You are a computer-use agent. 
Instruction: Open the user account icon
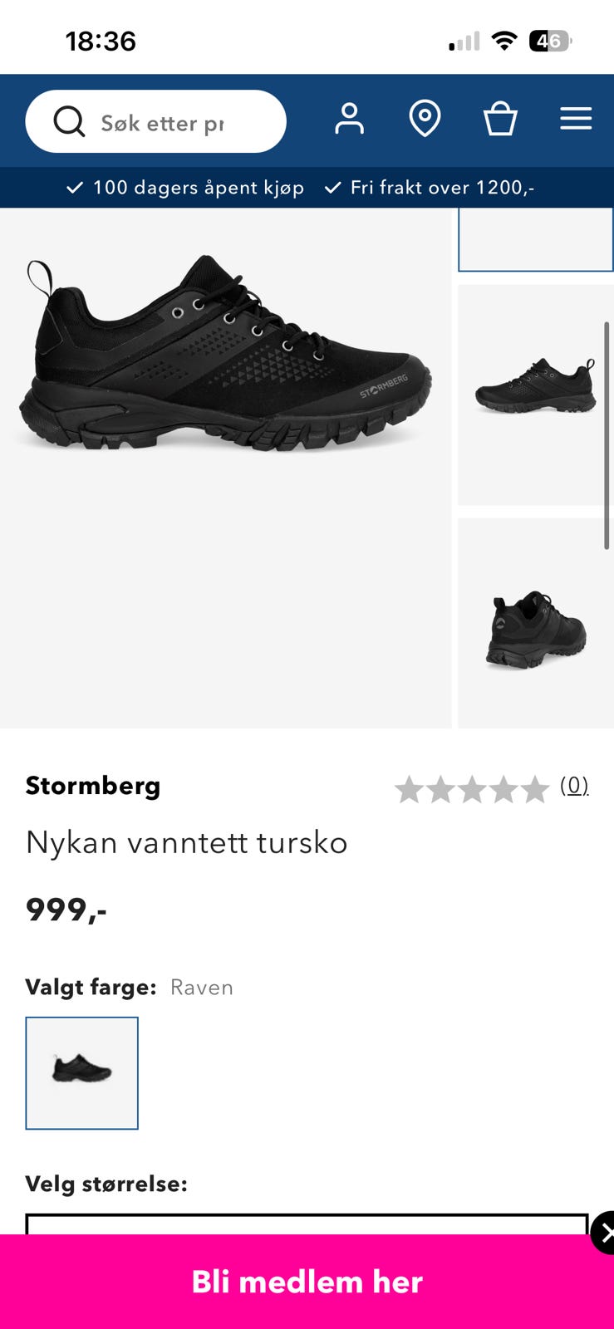coord(349,119)
